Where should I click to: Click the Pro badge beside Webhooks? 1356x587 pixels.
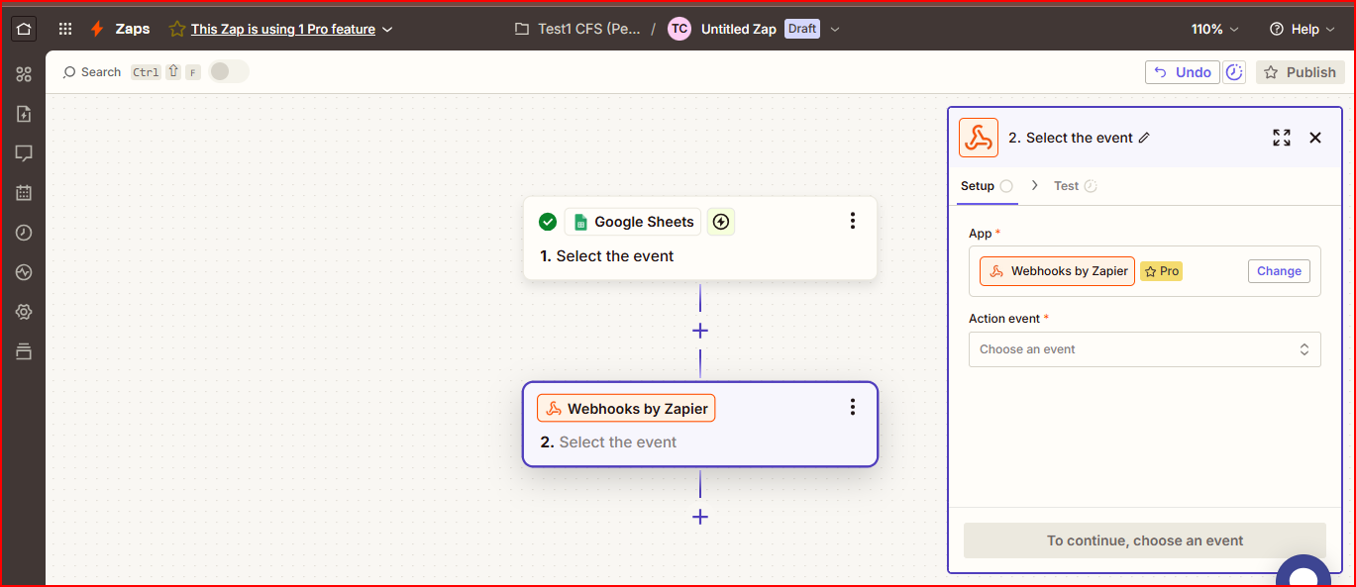tap(1161, 271)
